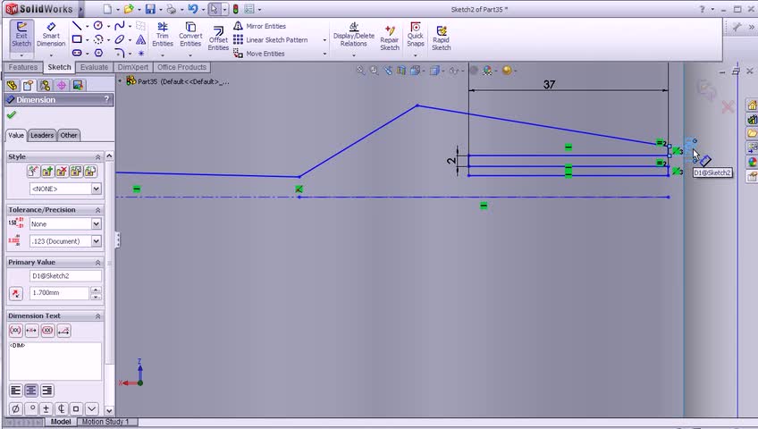Open the Linear Sketch Pattern dropdown arrow
The height and width of the screenshot is (429, 758).
(x=324, y=40)
